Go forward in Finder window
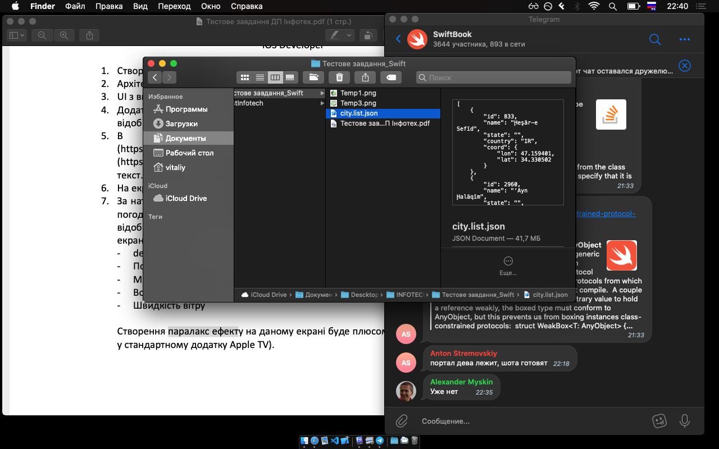The height and width of the screenshot is (449, 719). tap(169, 77)
